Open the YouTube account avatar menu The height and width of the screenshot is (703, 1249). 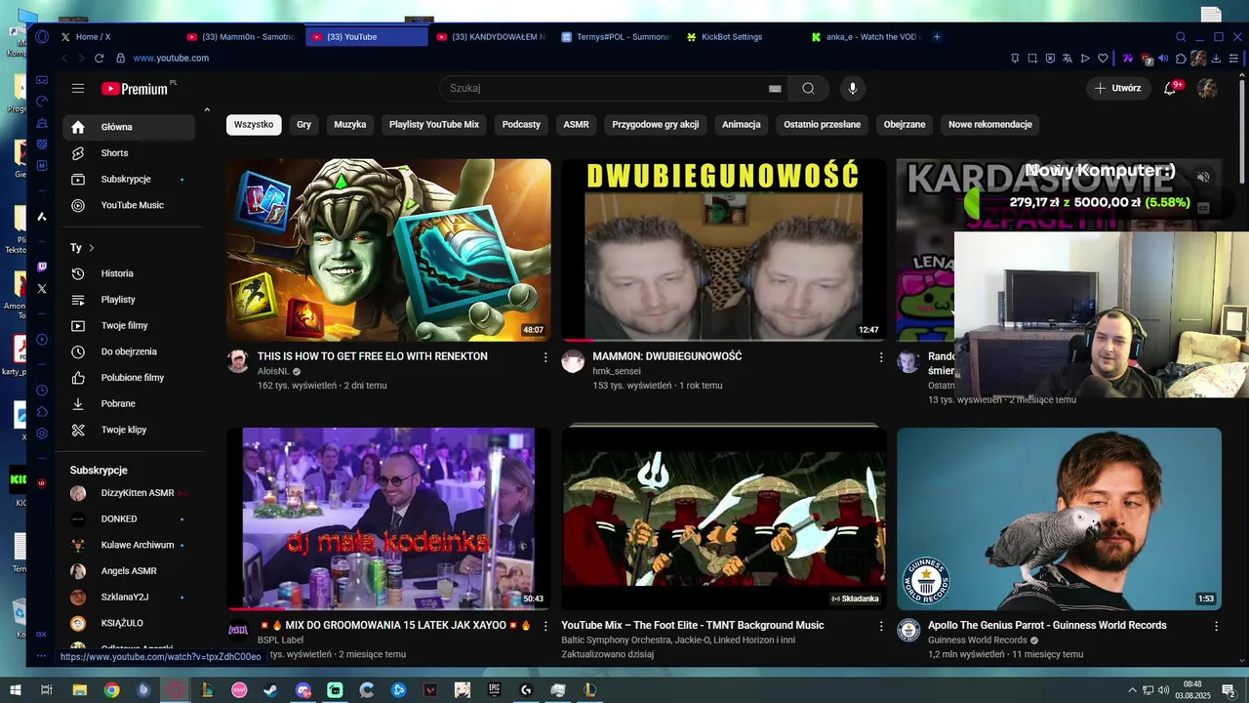pos(1207,88)
